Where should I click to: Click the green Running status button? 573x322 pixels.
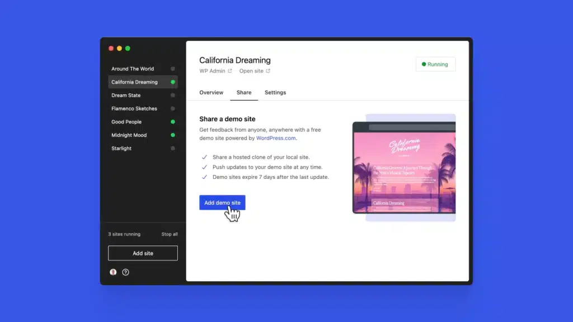[435, 64]
